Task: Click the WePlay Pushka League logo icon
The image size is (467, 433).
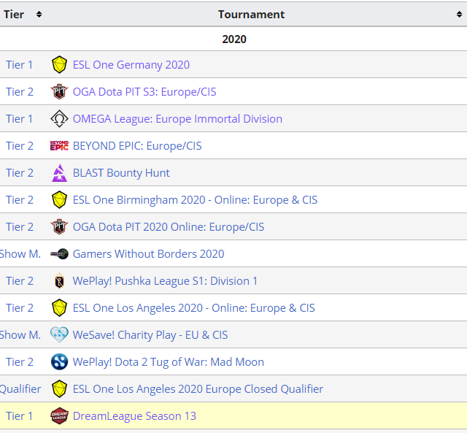Action: [x=59, y=281]
